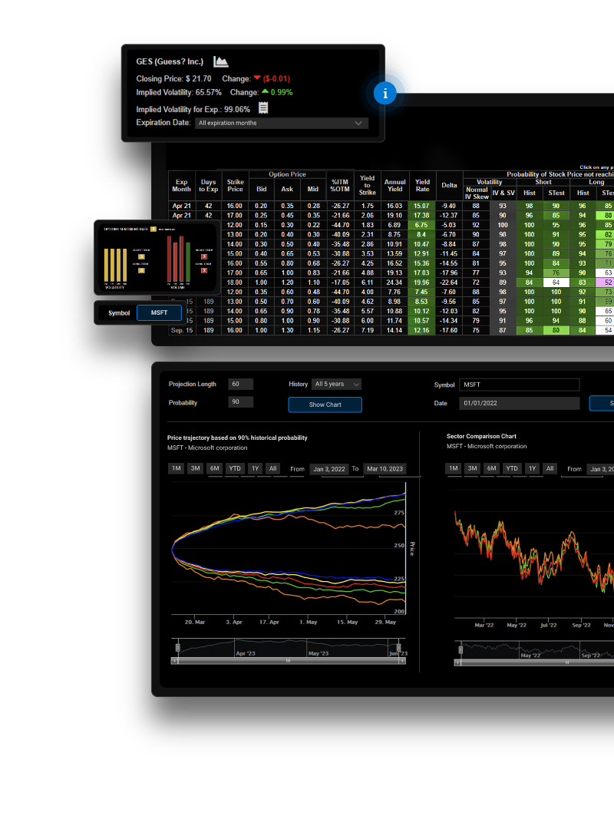The image size is (614, 816).
Task: Open the document icon beside Implied Volatility for Exp.
Action: 263,108
